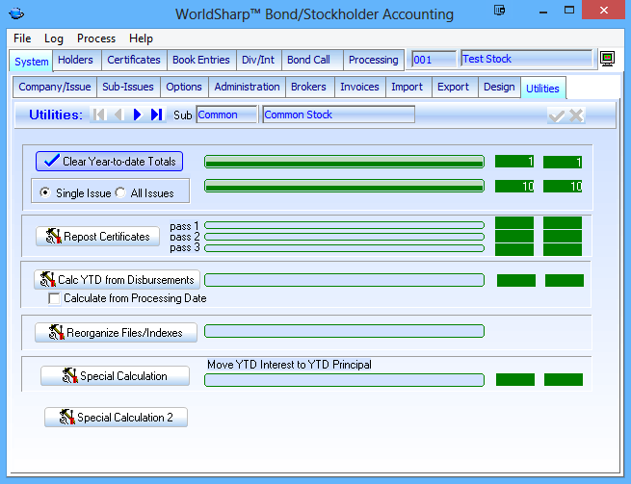This screenshot has width=631, height=484.
Task: Click the "Utilities:" heading label
Action: [x=56, y=115]
